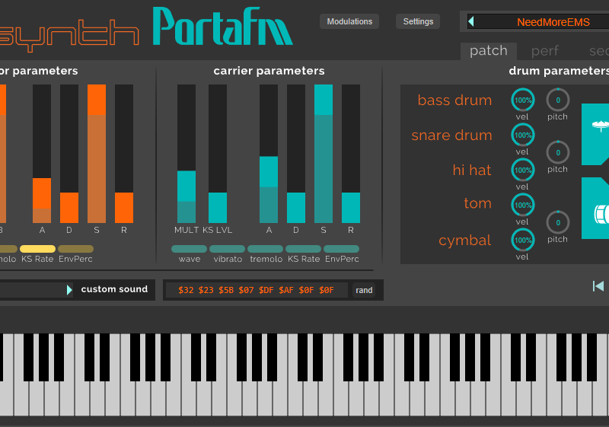Click the cymbal velocity knob
The height and width of the screenshot is (427, 609).
tap(522, 240)
